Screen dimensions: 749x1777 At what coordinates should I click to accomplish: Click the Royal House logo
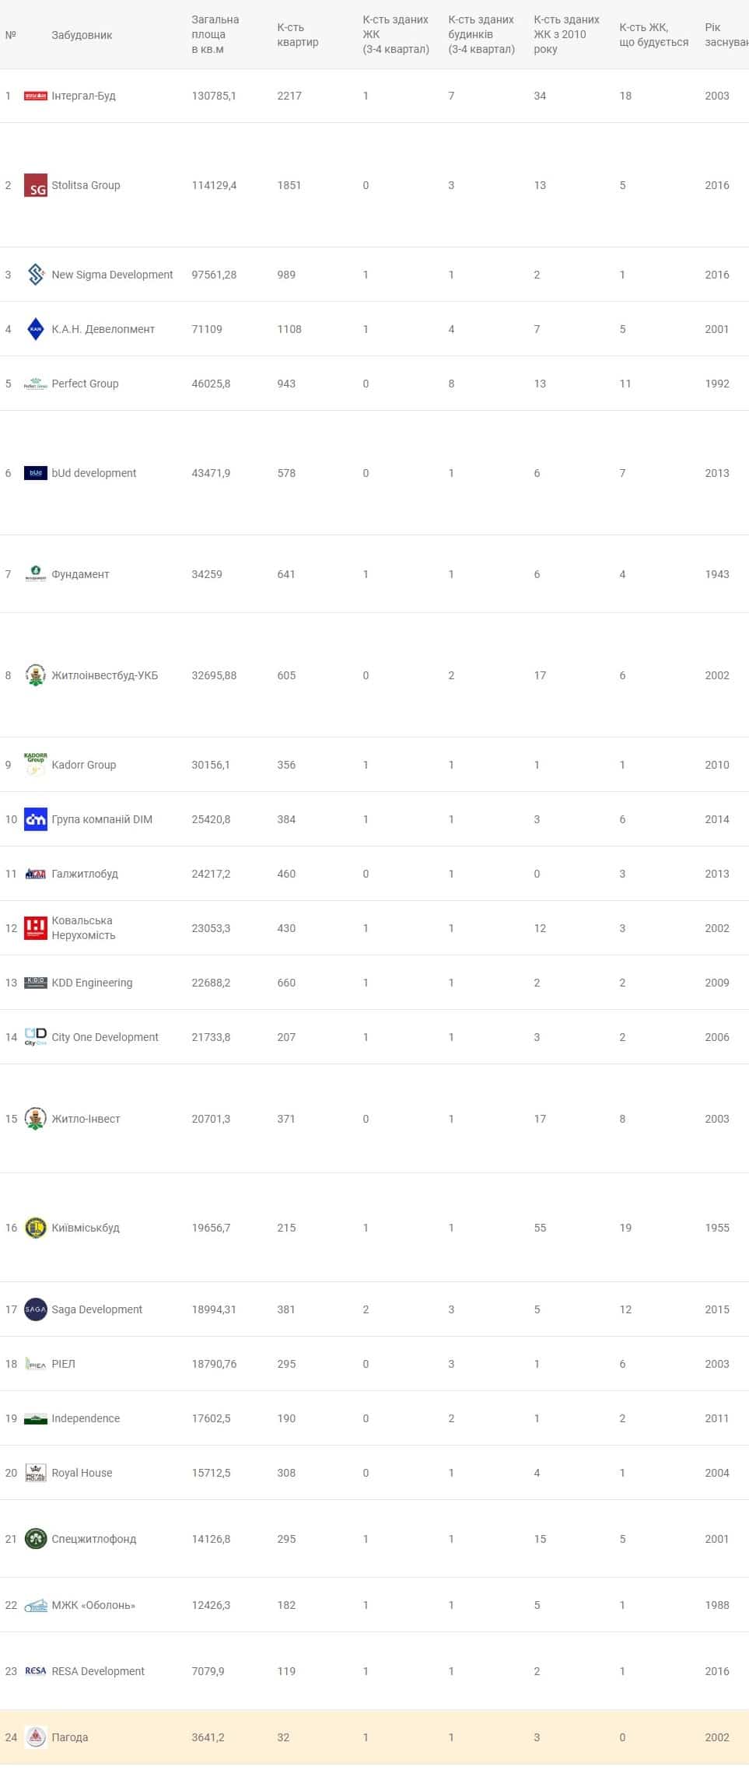[x=36, y=1473]
